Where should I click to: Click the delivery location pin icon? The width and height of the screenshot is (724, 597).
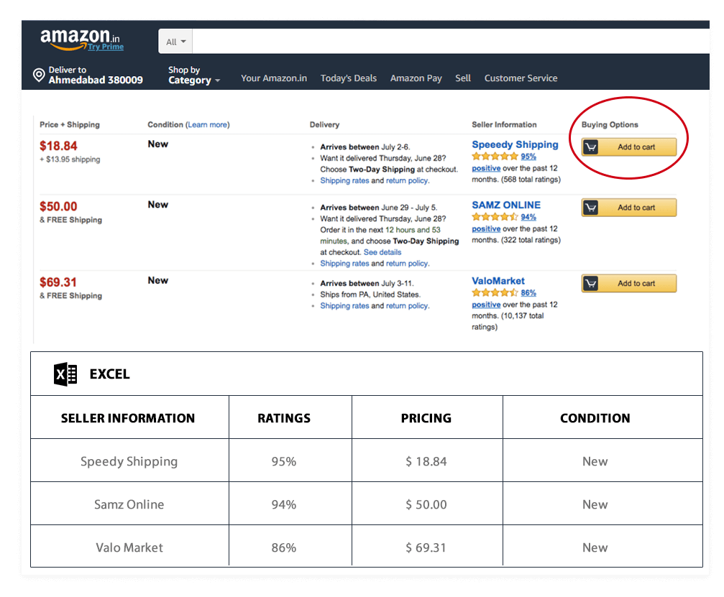click(x=40, y=75)
